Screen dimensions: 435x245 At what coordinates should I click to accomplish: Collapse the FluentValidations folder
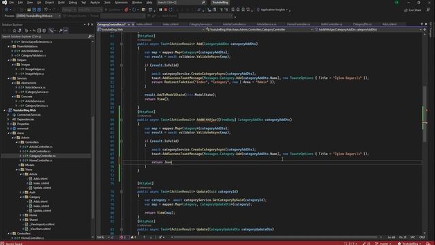click(8, 46)
